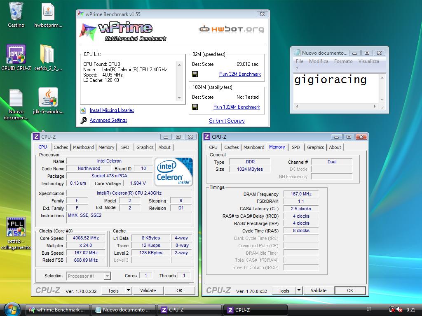The height and width of the screenshot is (316, 422).
Task: Click Tools button in right CPU-Z
Action: pos(284,290)
